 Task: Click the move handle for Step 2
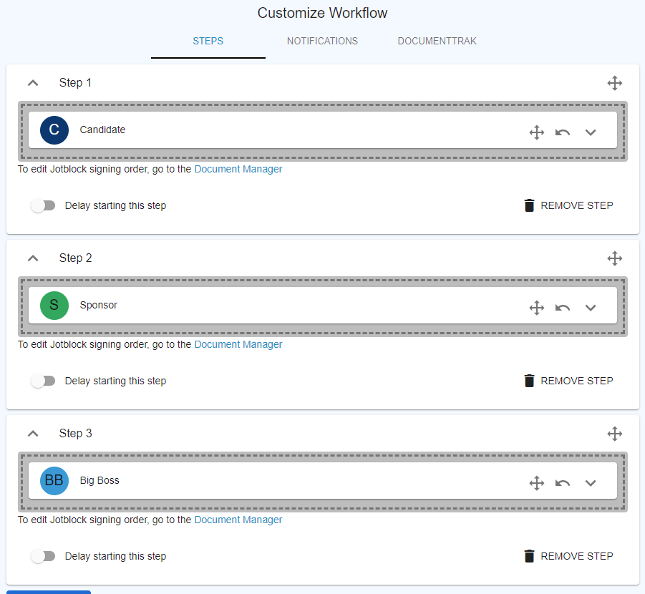click(614, 258)
